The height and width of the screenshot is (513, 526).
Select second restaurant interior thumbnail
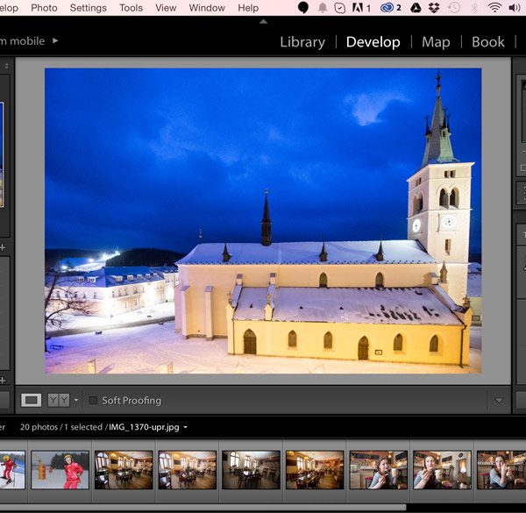[x=188, y=470]
